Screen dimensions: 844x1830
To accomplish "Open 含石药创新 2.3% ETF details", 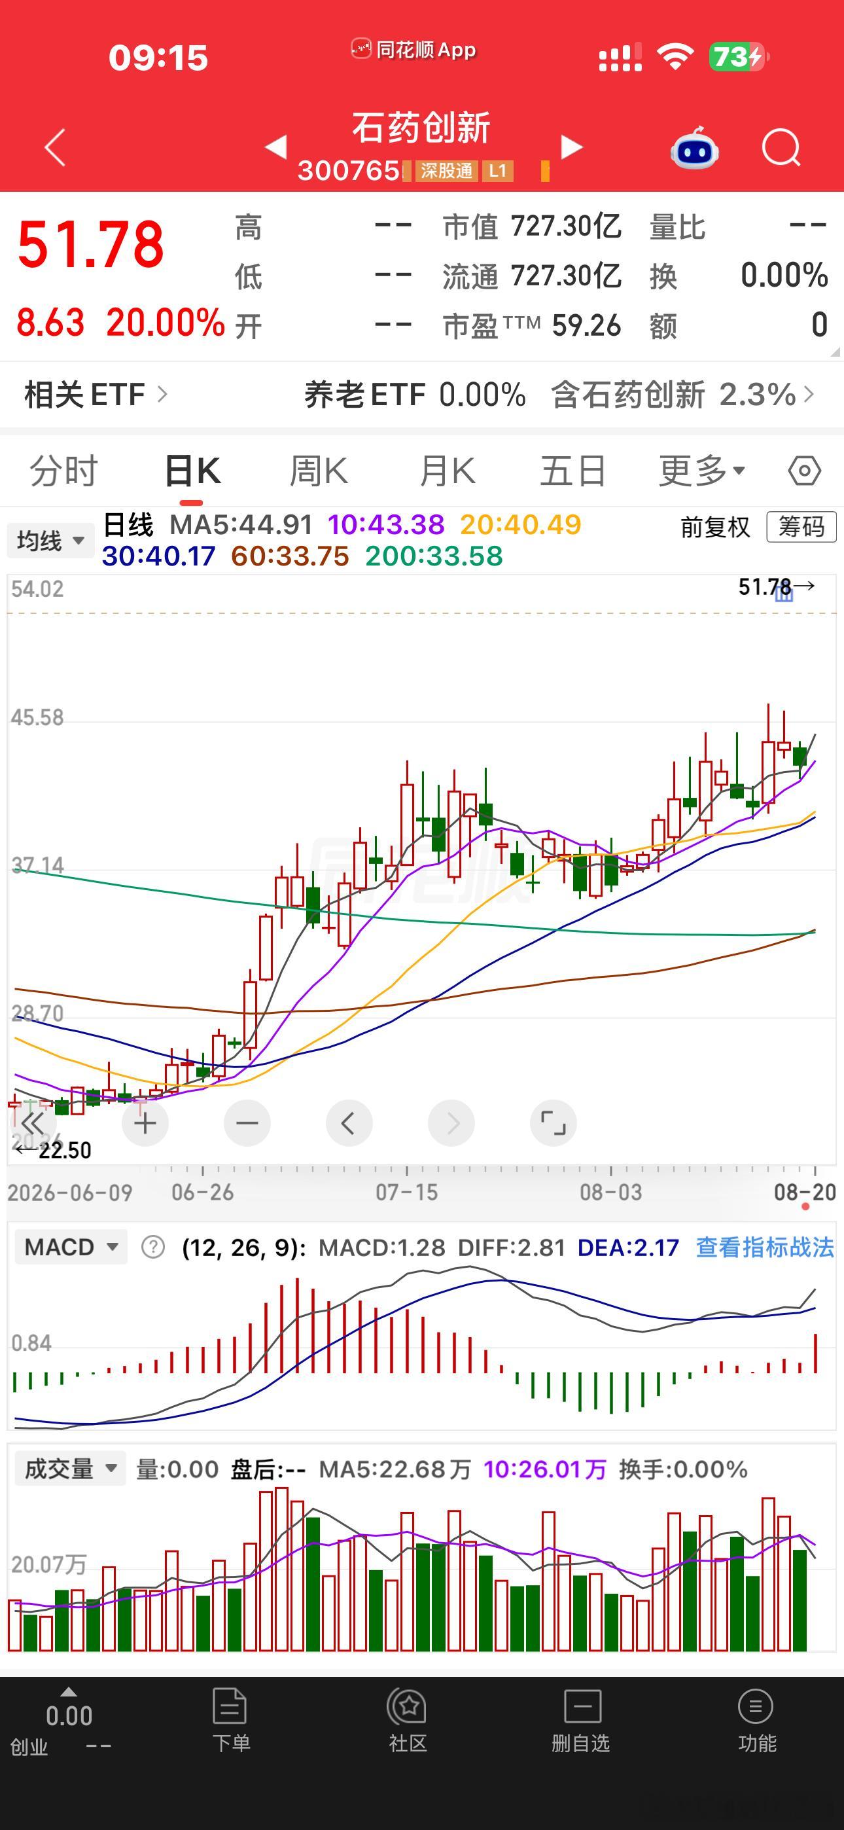I will point(682,394).
